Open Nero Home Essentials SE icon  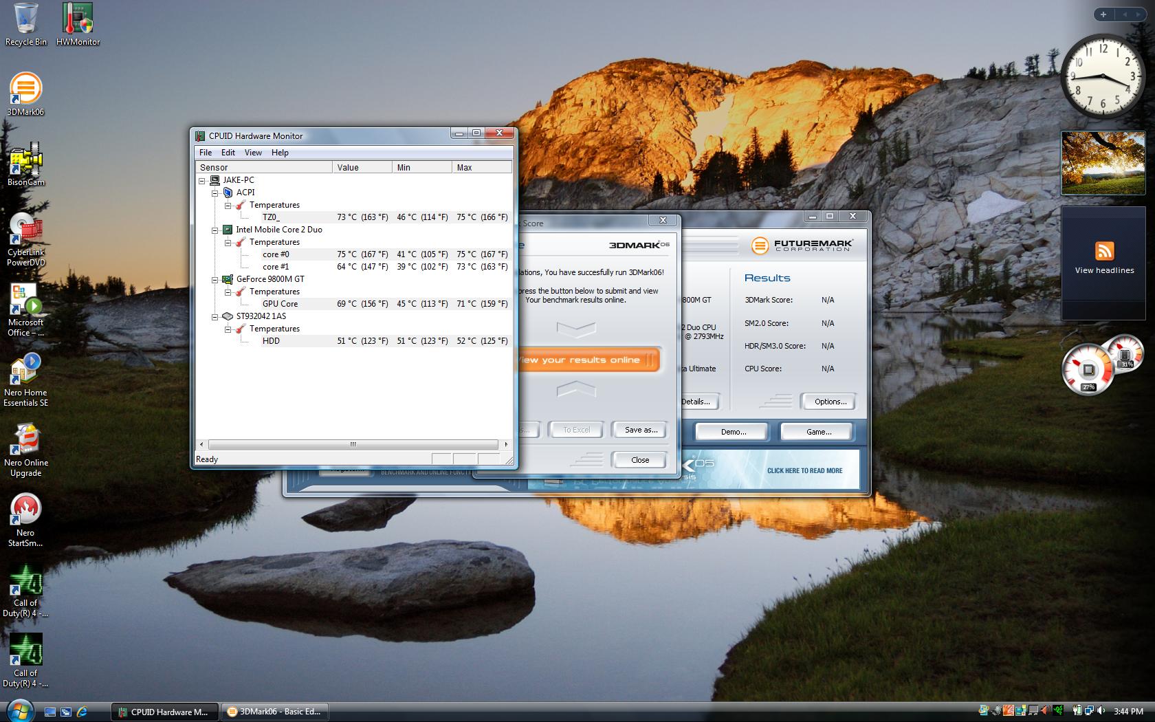pyautogui.click(x=25, y=380)
